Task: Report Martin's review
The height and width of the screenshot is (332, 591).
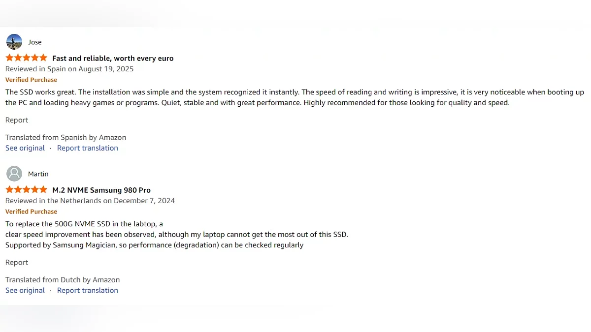Action: [x=17, y=262]
